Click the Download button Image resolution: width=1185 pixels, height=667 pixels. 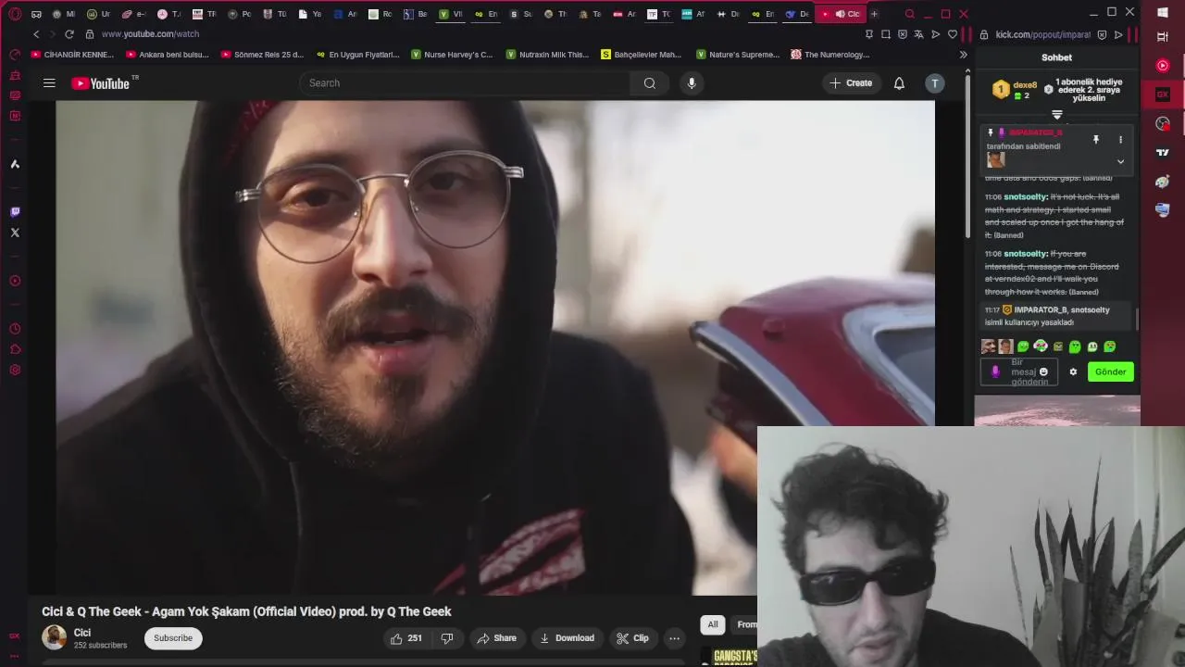(568, 638)
